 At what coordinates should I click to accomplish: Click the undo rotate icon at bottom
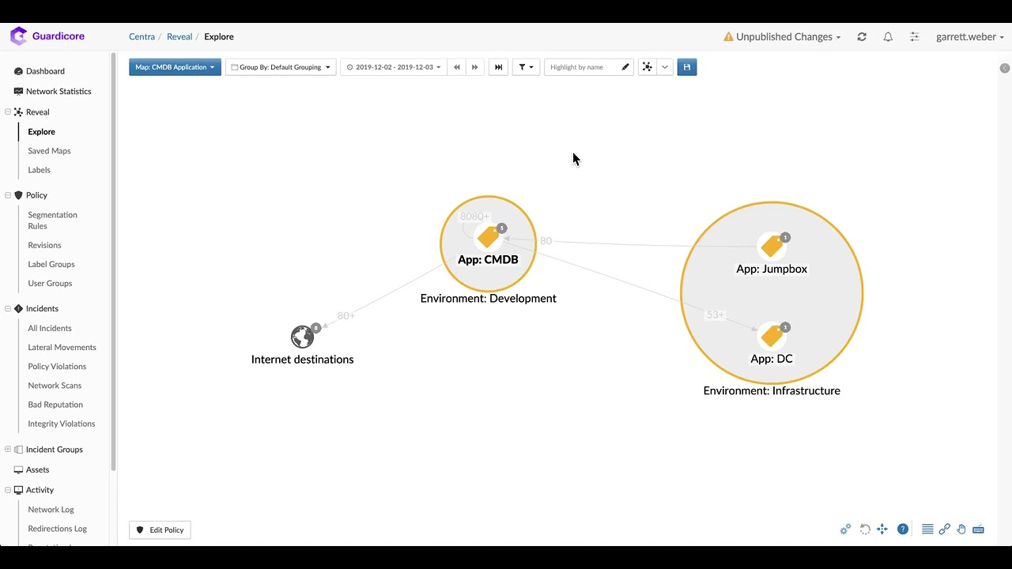[865, 529]
